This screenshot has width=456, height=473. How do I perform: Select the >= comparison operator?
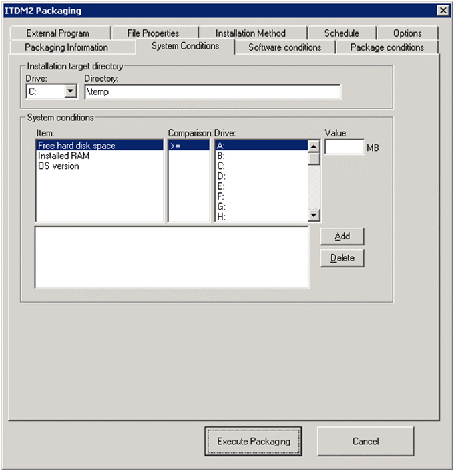tap(189, 146)
